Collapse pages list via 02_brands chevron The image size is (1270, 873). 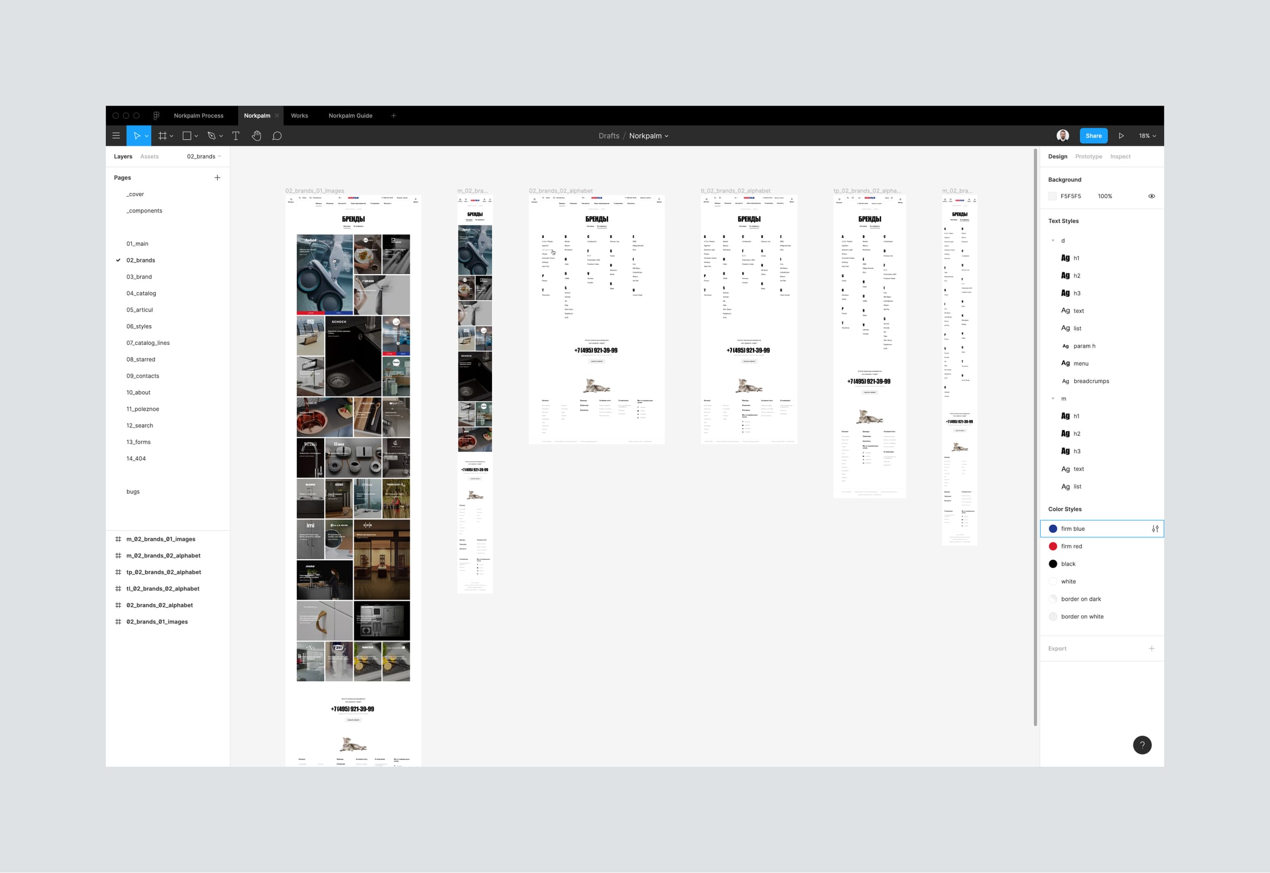coord(219,157)
